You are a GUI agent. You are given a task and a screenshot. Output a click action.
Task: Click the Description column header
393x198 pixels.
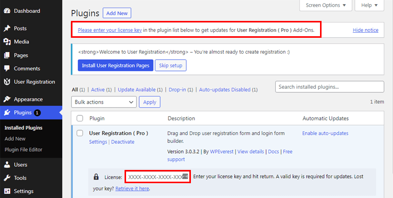click(x=181, y=118)
